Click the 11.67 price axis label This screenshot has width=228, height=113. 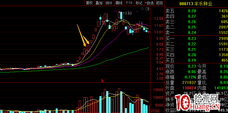coord(159,26)
